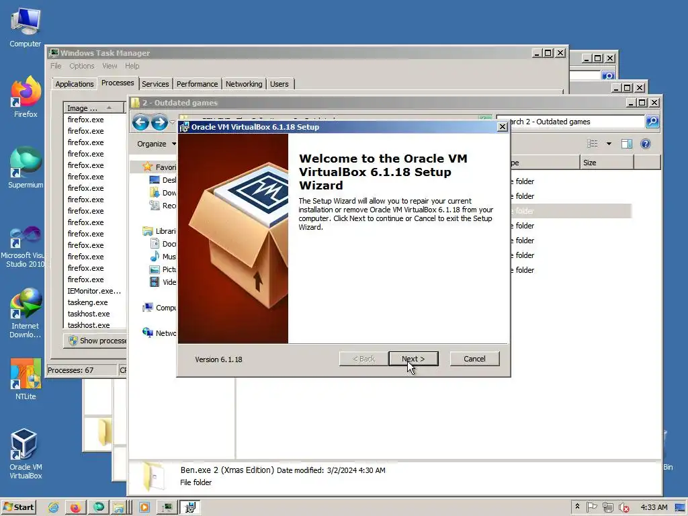The height and width of the screenshot is (516, 688).
Task: Open Firefox from the taskbar
Action: pos(75,507)
